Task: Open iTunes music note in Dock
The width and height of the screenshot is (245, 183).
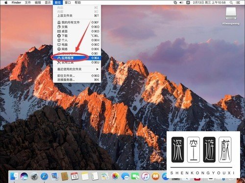Action: pyautogui.click(x=146, y=177)
